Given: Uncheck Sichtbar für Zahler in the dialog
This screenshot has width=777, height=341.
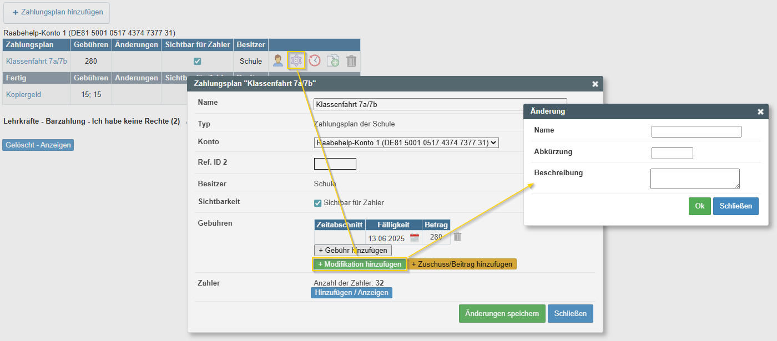Looking at the screenshot, I should point(318,203).
